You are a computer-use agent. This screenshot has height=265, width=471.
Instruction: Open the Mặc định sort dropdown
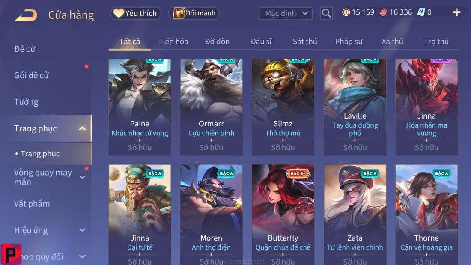click(x=285, y=13)
